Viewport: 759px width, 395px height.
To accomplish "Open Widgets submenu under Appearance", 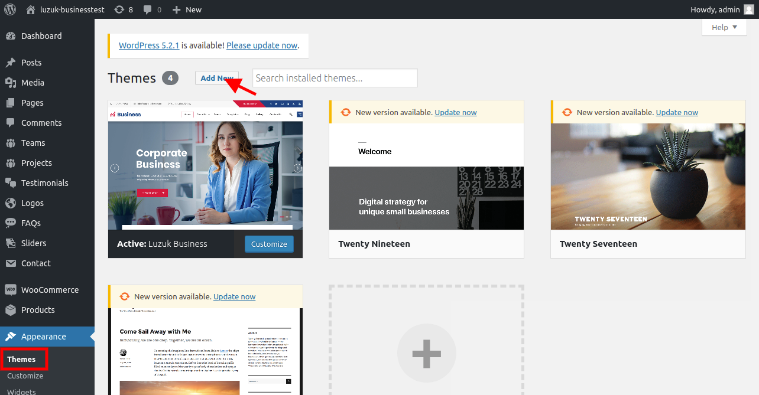I will click(21, 391).
